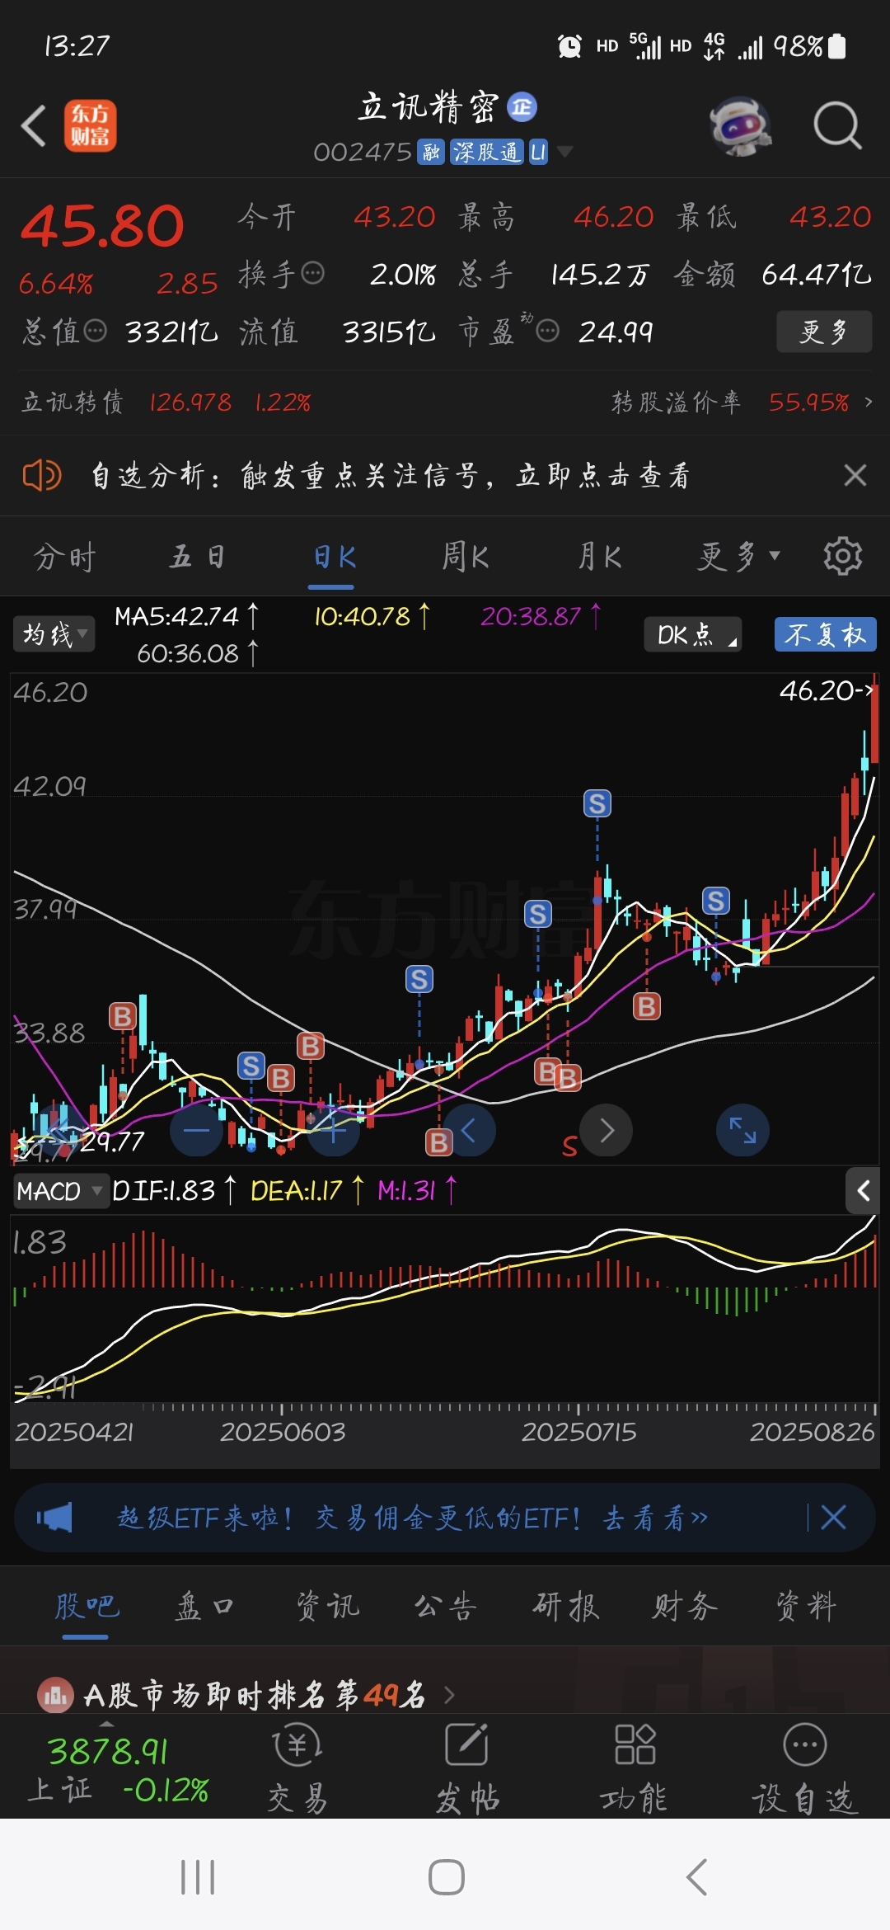
Task: Open MACD indicator dropdown
Action: tap(60, 1191)
